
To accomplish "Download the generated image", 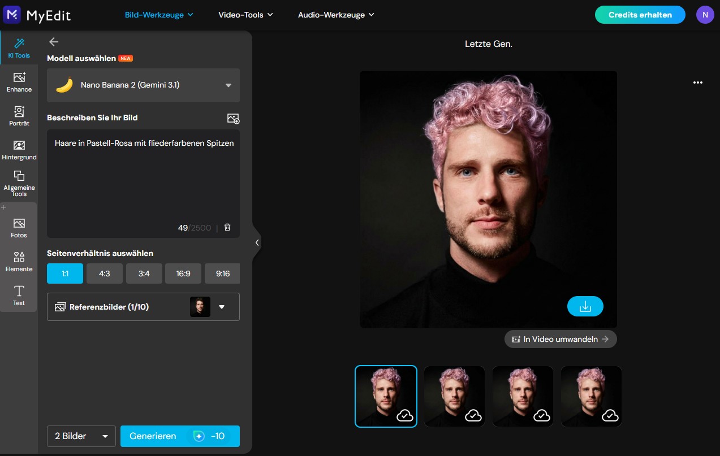I will [585, 306].
